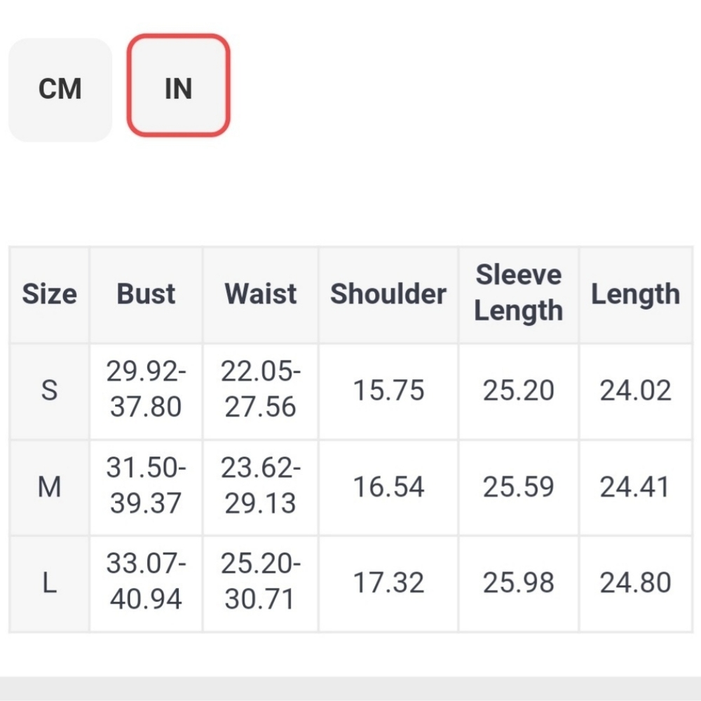This screenshot has height=701, width=701.
Task: Select the Sleeve Length header
Action: (x=519, y=293)
